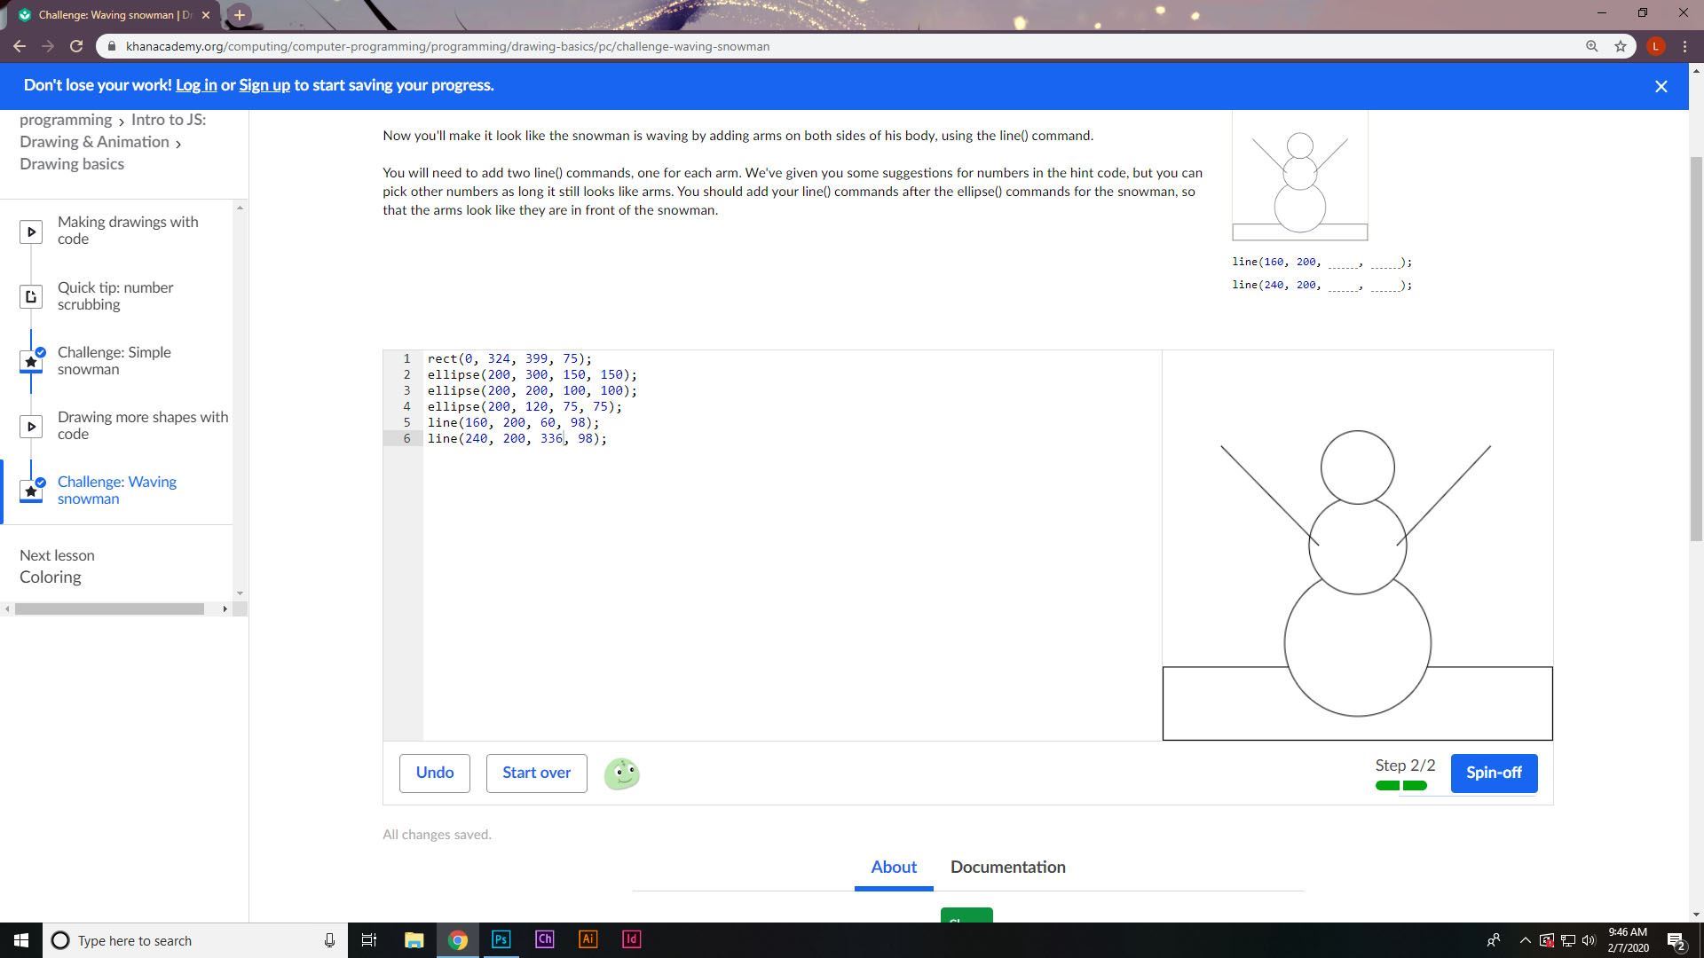Click the video icon for Making drawings with code
Viewport: 1704px width, 958px height.
(x=31, y=232)
